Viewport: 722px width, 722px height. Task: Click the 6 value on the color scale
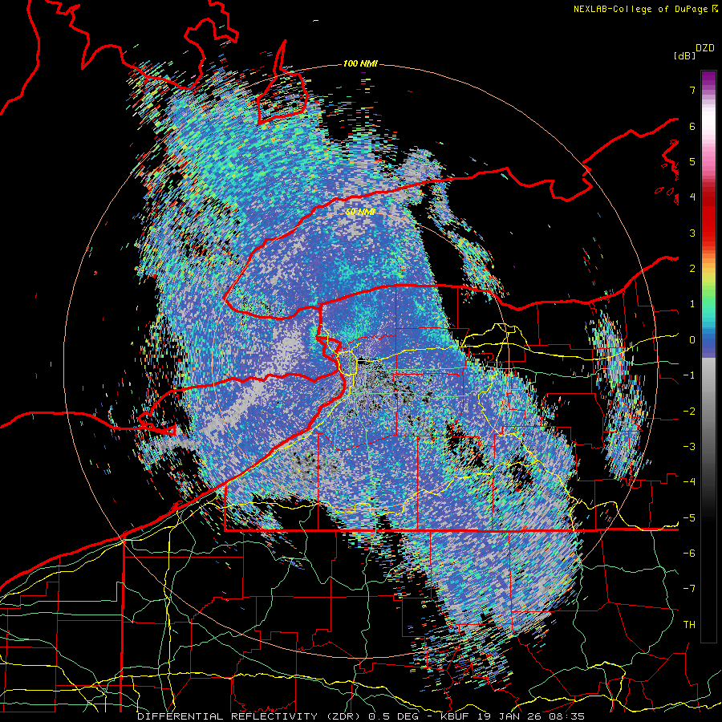click(692, 126)
